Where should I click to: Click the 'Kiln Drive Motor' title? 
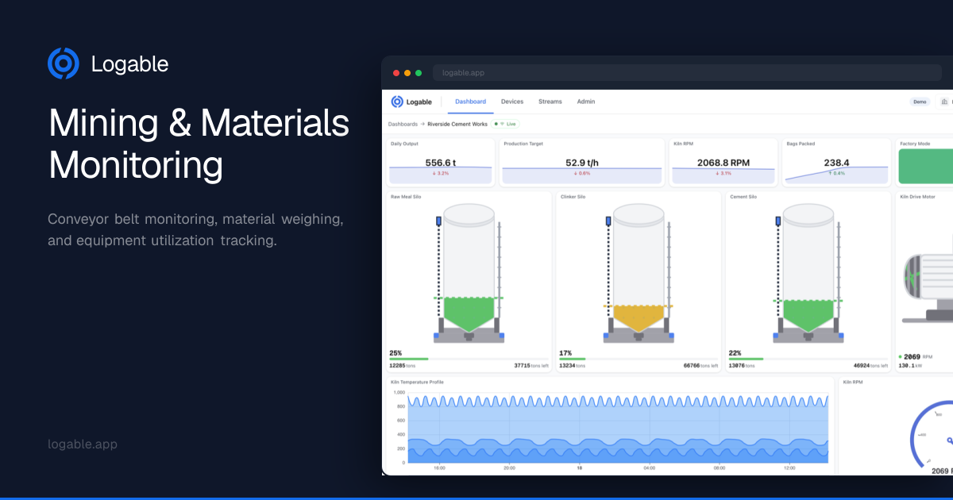pyautogui.click(x=917, y=197)
